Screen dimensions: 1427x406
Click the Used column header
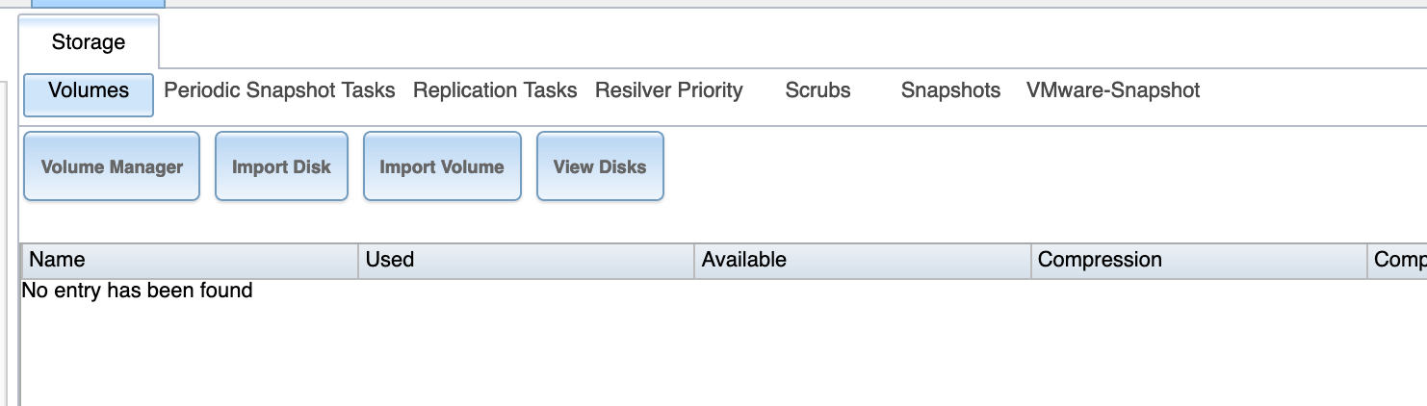click(526, 261)
